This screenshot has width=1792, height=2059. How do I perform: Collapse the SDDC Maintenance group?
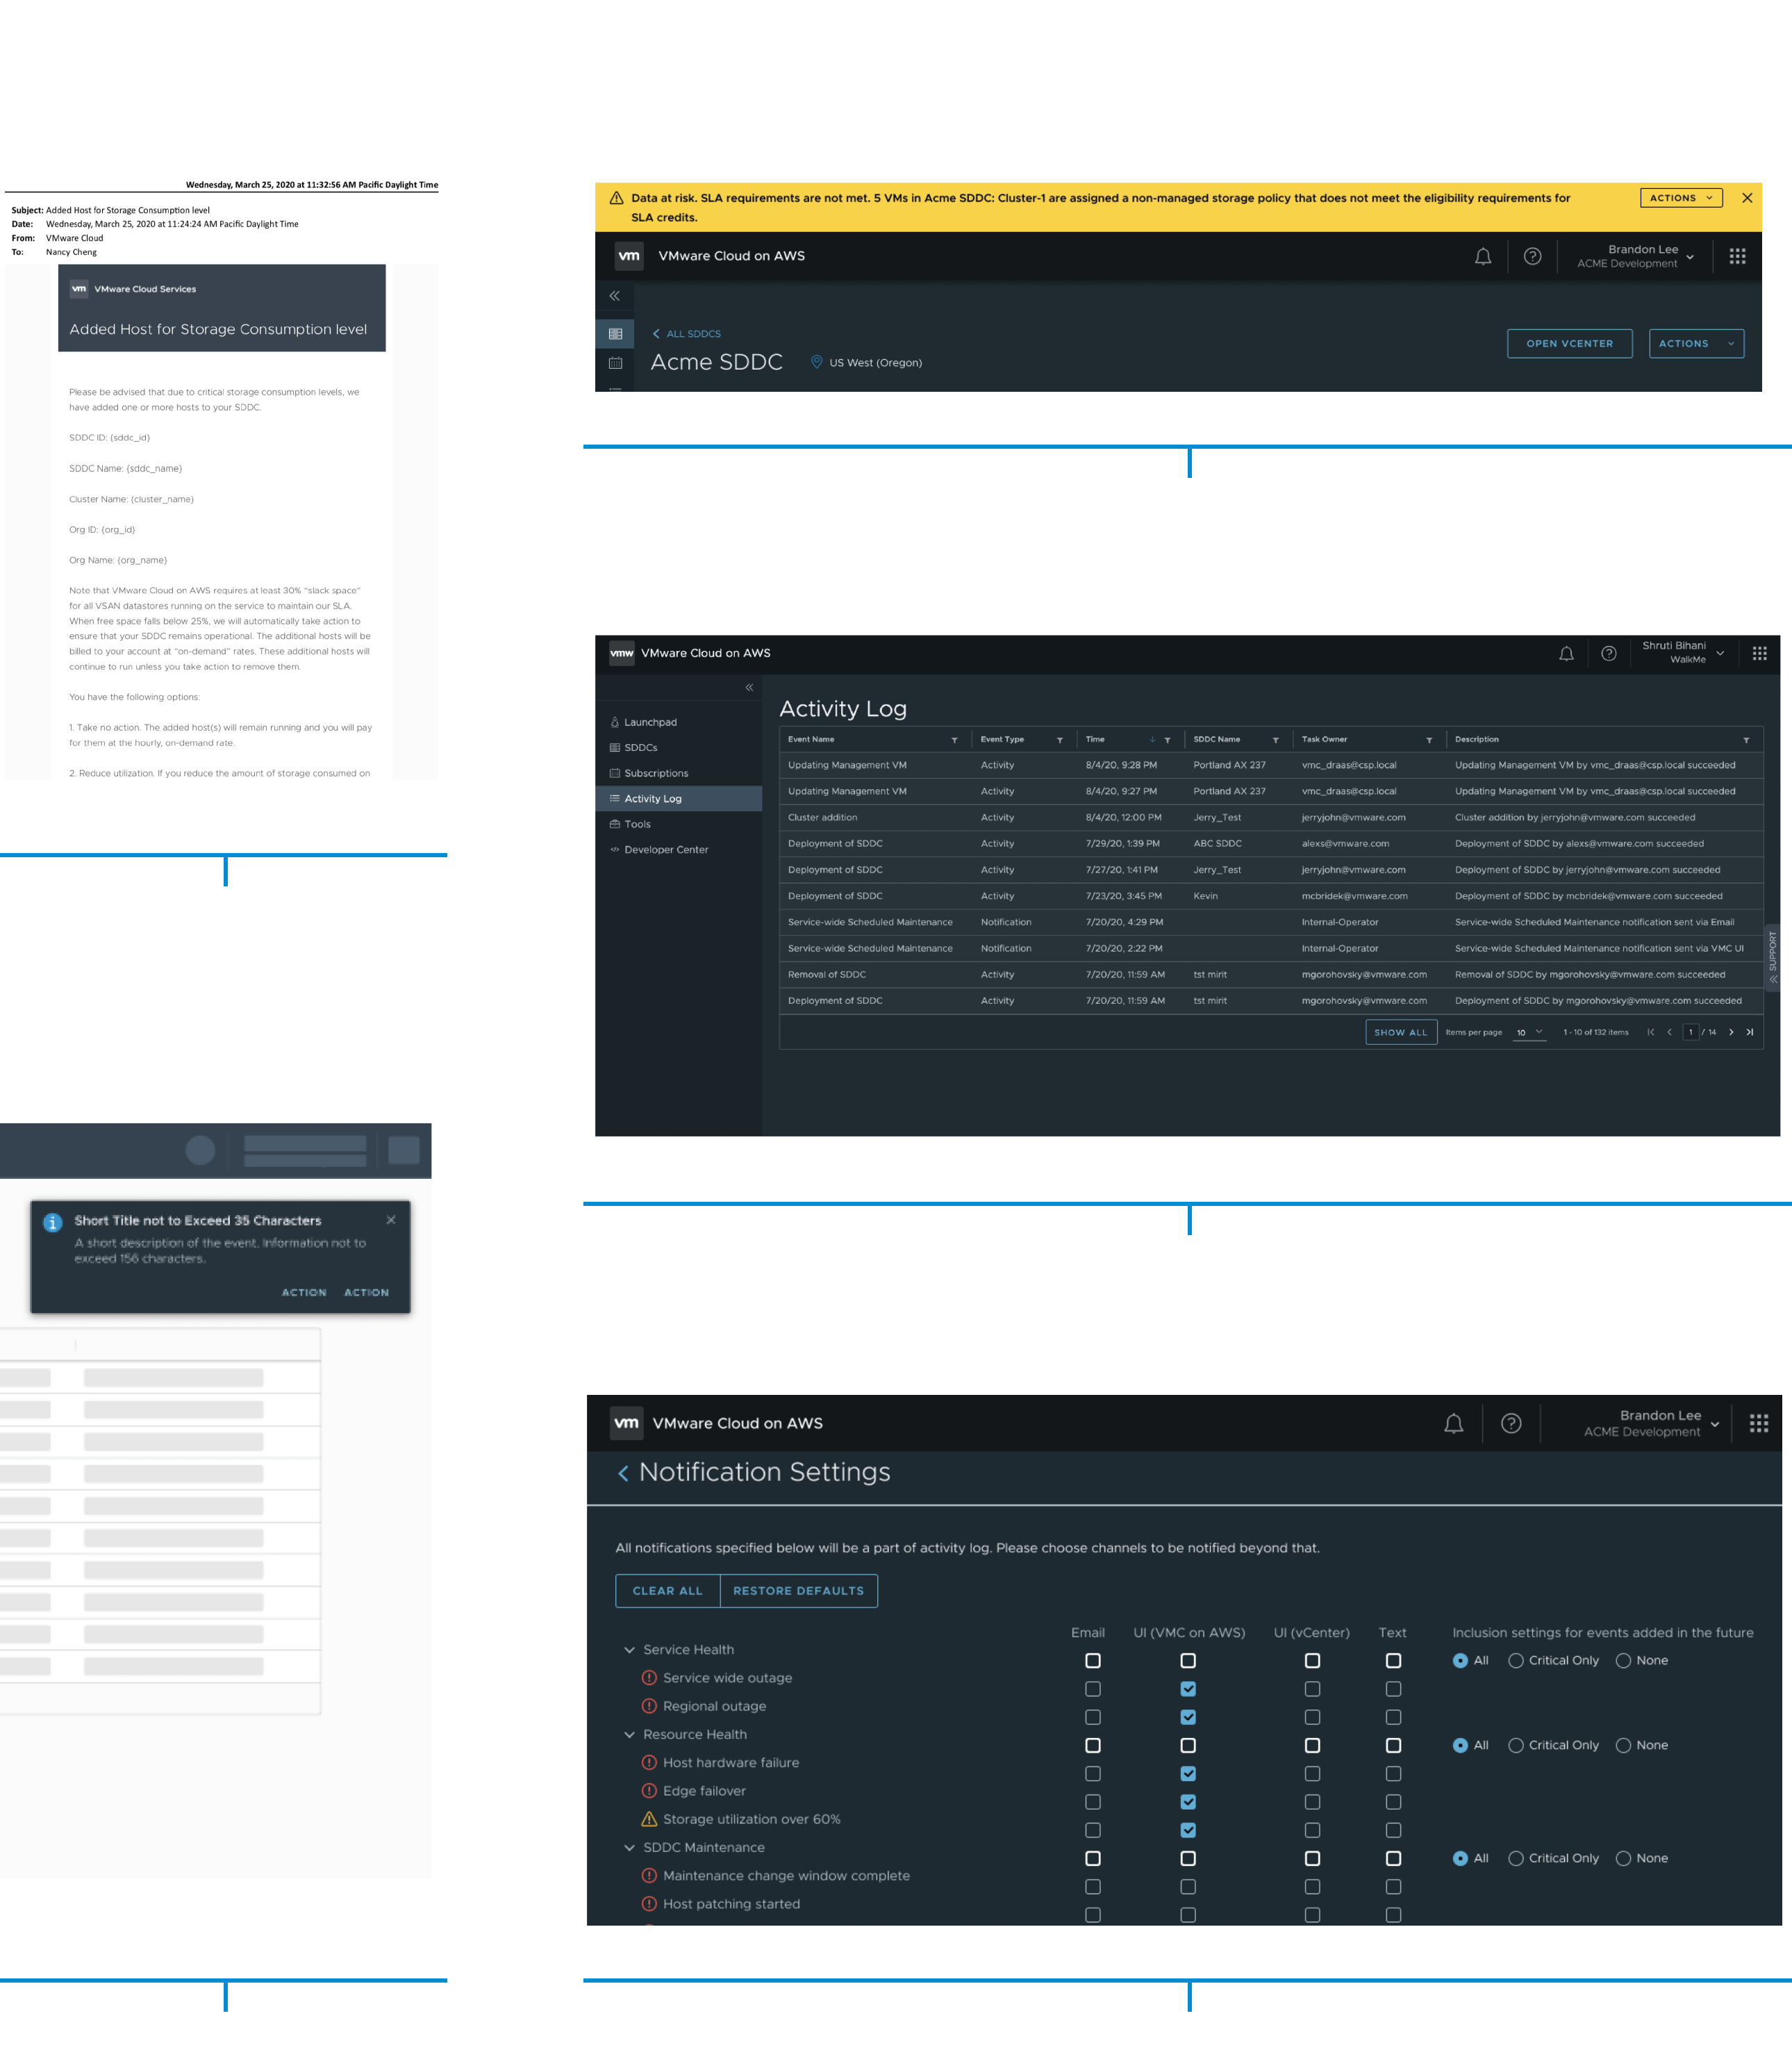(629, 1849)
